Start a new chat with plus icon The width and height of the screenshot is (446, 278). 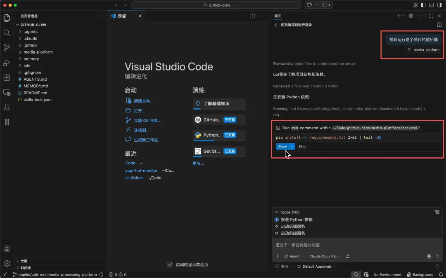[x=399, y=16]
